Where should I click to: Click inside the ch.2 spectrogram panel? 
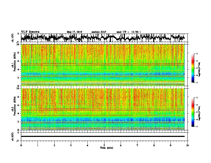click(103, 109)
